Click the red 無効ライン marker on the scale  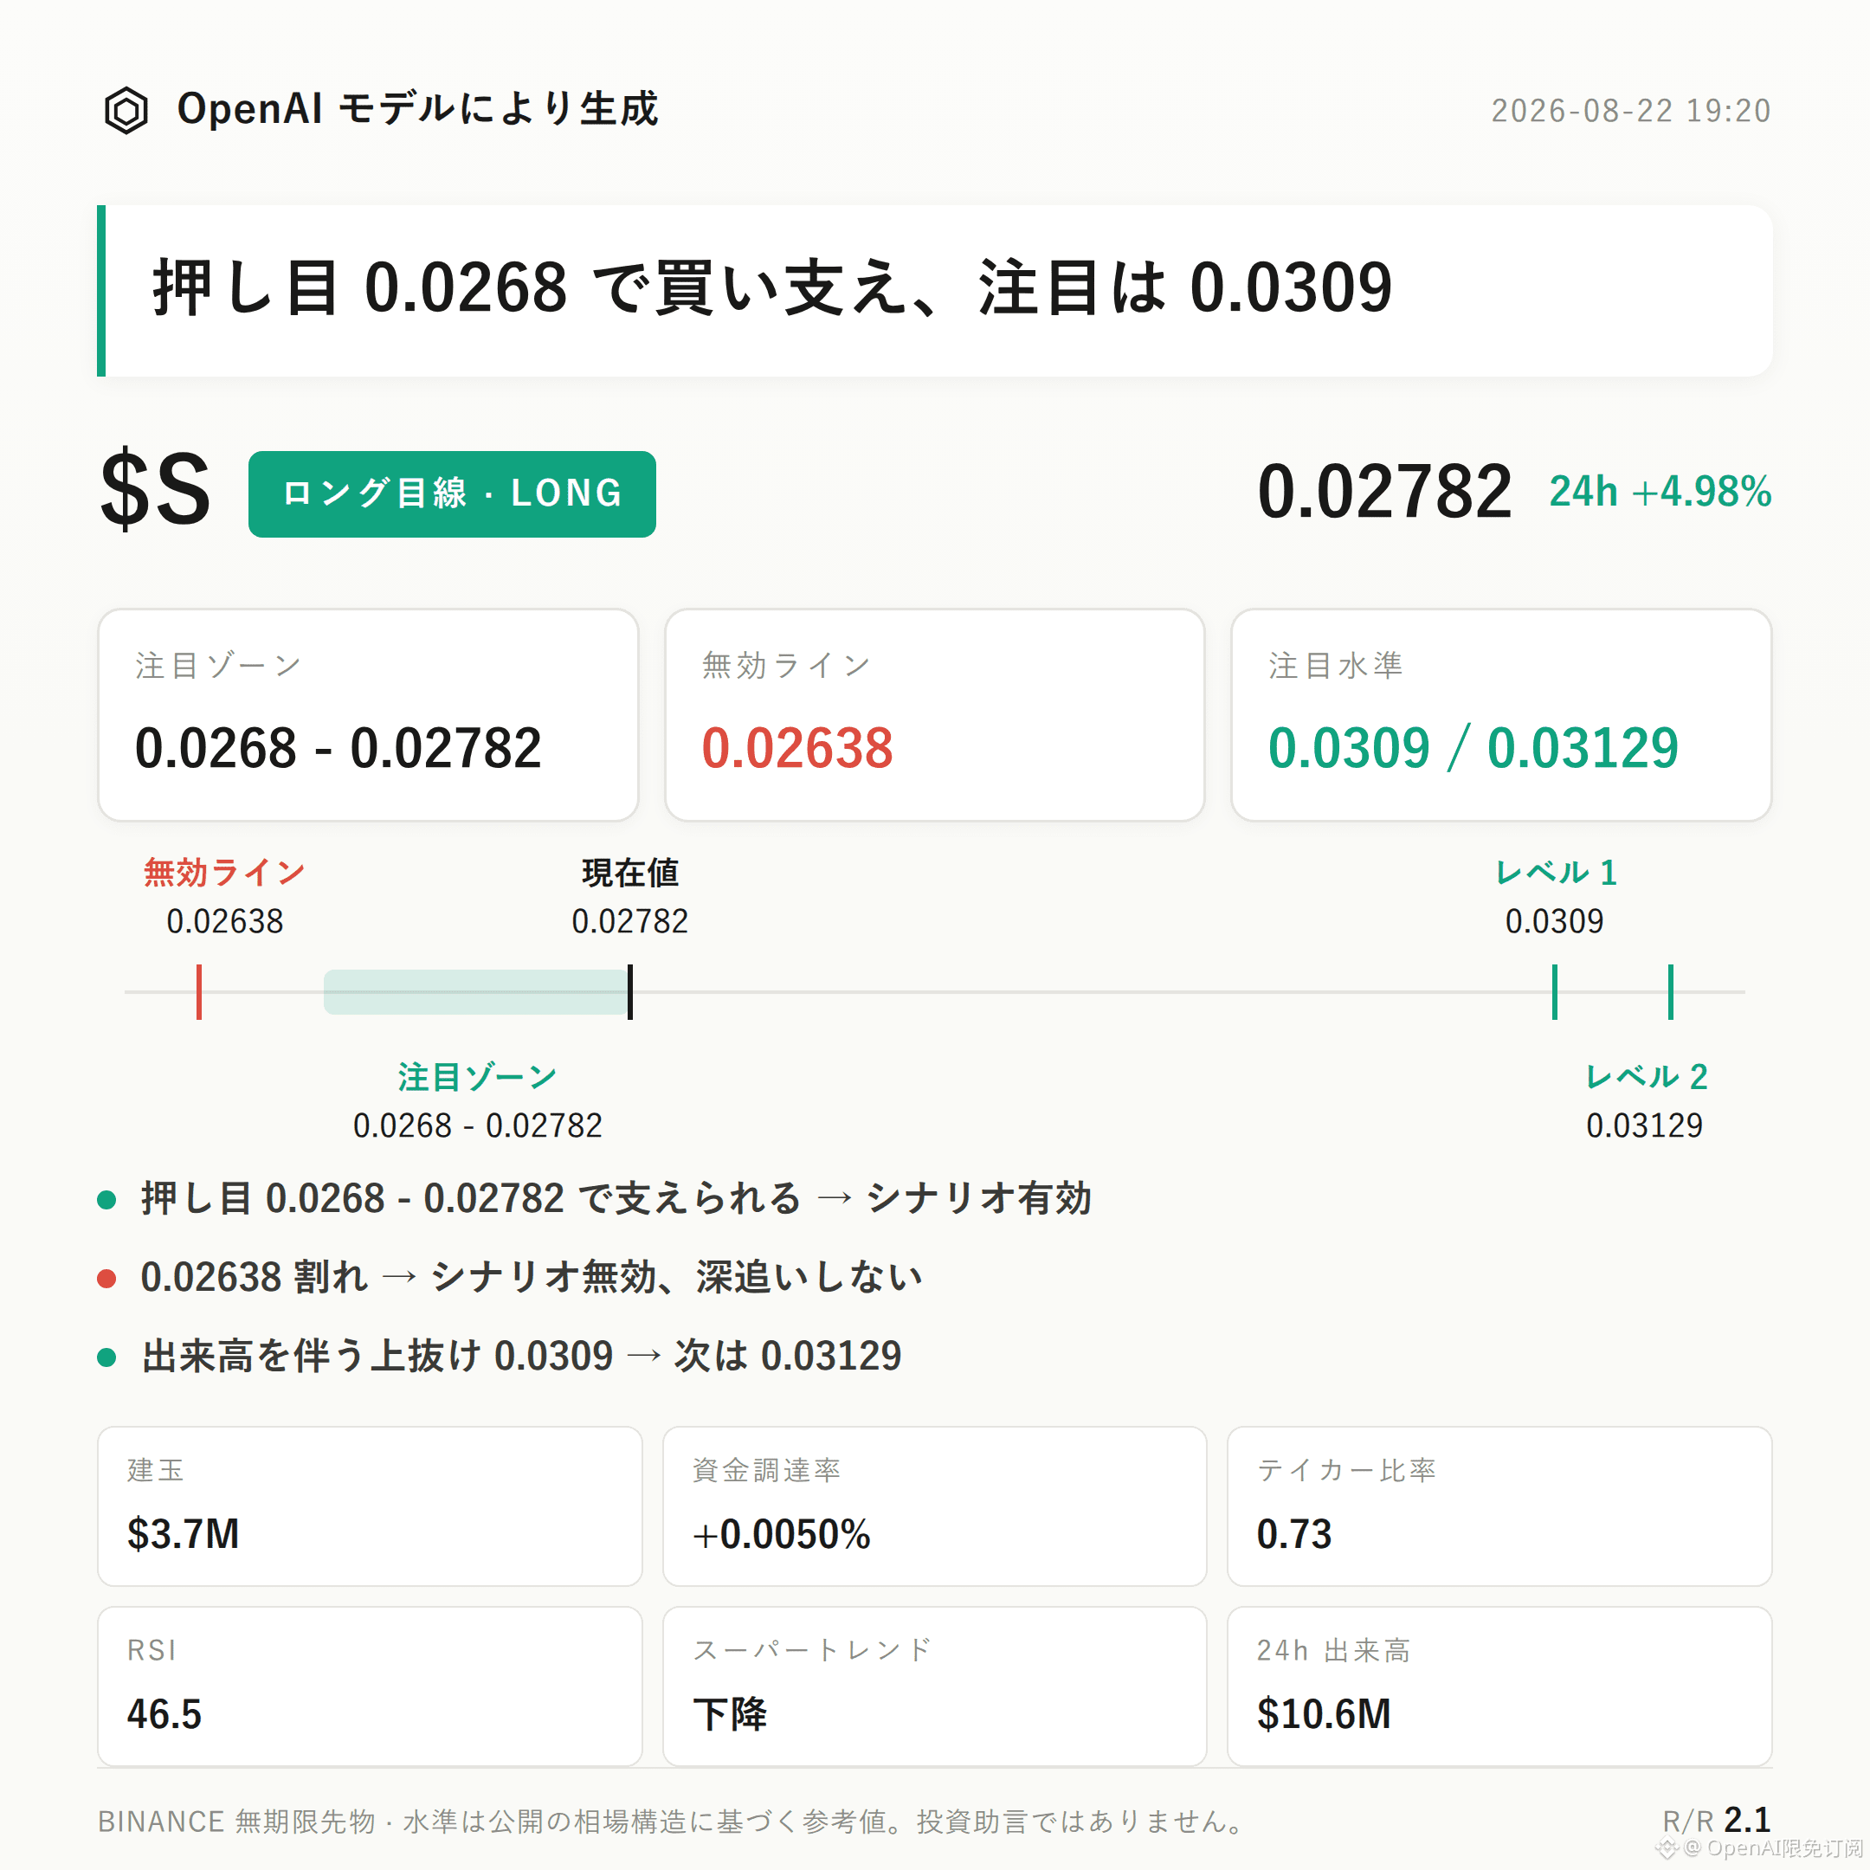(199, 992)
